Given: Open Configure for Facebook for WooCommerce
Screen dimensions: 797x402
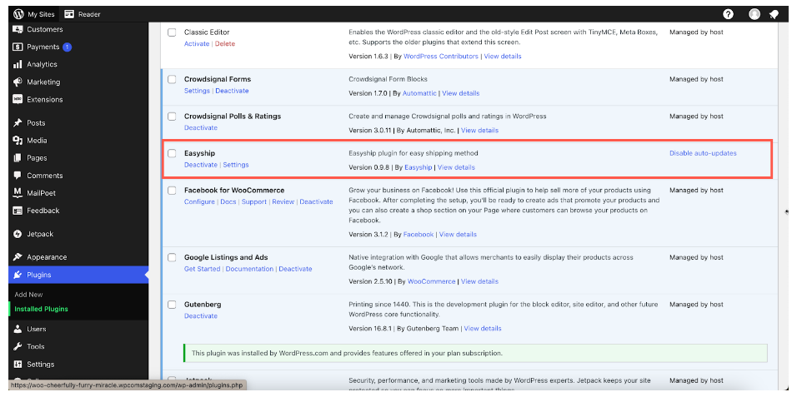Looking at the screenshot, I should tap(199, 201).
